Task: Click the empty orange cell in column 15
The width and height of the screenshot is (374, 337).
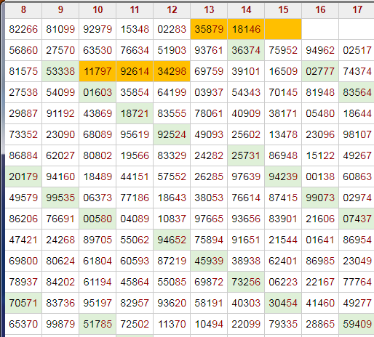Action: pos(283,29)
